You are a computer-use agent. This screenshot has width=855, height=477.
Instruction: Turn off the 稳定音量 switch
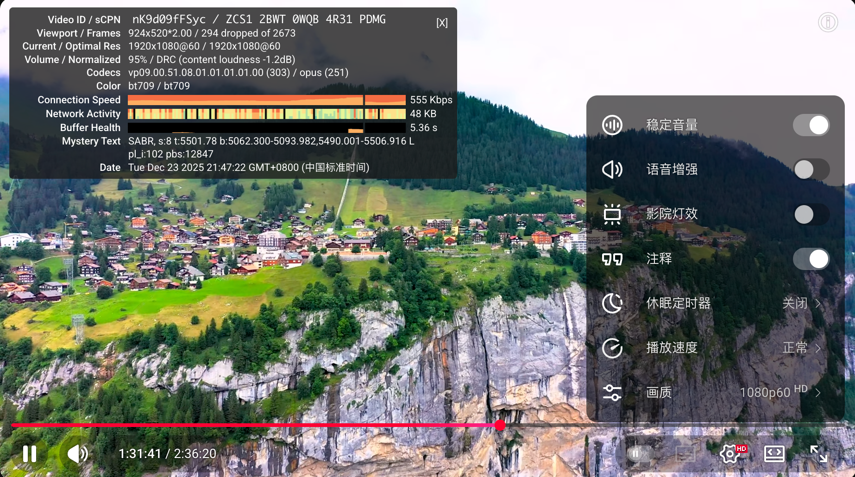pos(811,125)
